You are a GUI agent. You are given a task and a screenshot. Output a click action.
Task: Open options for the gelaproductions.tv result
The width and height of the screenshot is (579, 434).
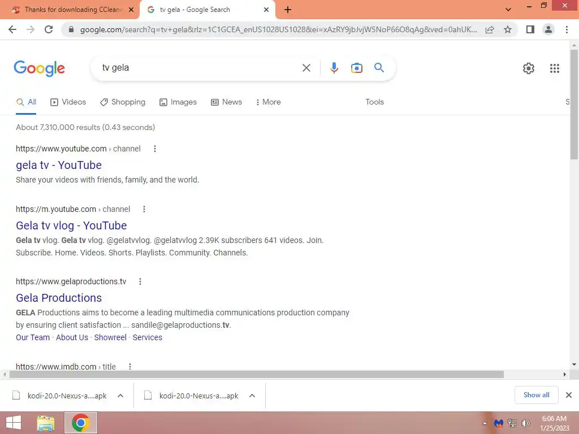click(140, 281)
